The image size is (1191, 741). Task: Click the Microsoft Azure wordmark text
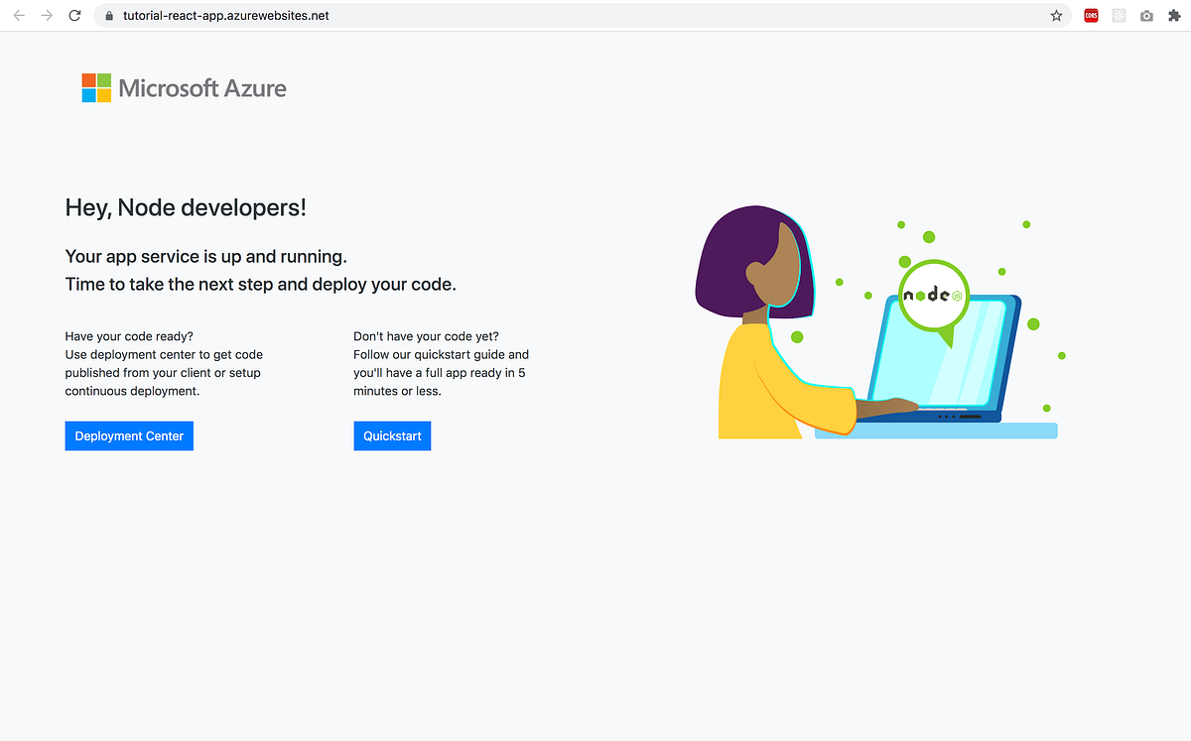201,88
